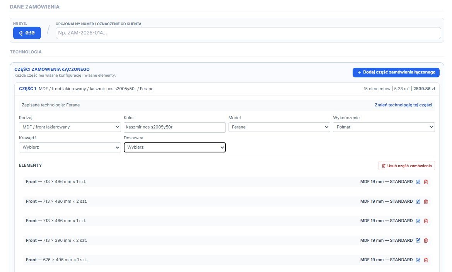Click Usuń część zamówienia button
Screen dimensions: 452x272
407,166
